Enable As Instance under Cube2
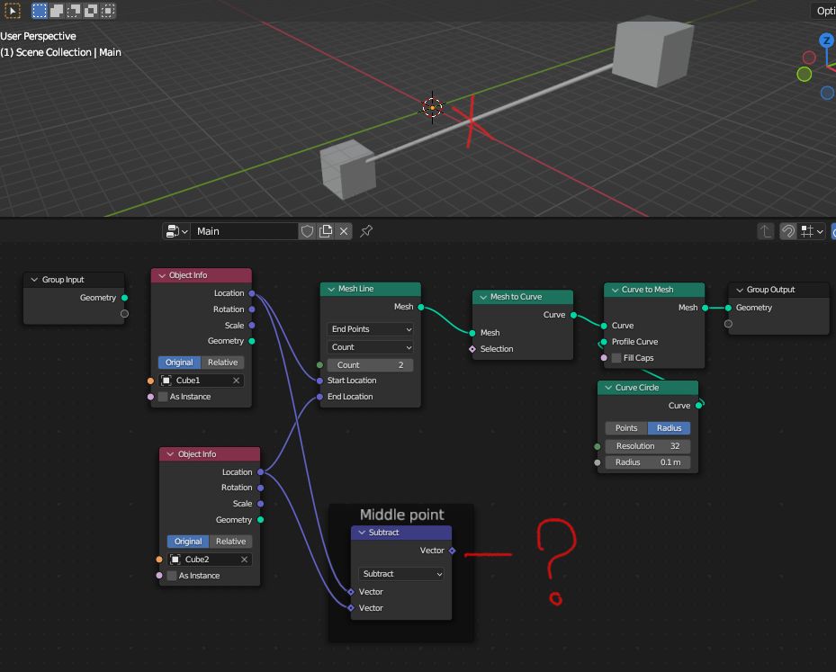The height and width of the screenshot is (672, 836). [x=172, y=576]
